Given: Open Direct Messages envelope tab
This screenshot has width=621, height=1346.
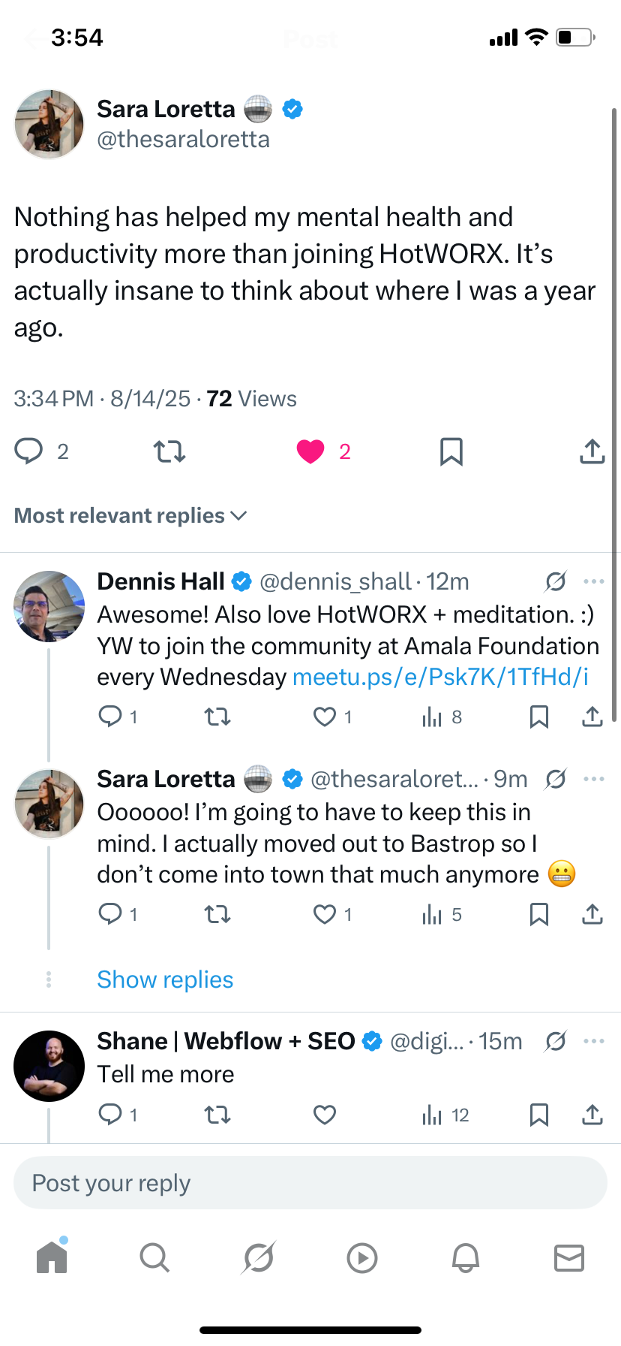Looking at the screenshot, I should coord(568,1257).
